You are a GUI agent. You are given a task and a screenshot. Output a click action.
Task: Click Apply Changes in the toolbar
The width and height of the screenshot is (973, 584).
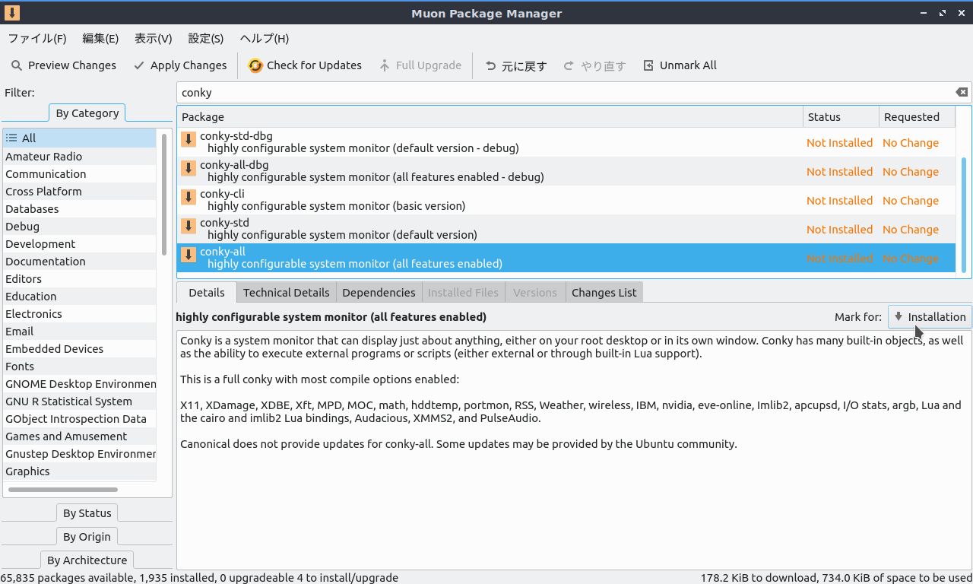point(180,65)
